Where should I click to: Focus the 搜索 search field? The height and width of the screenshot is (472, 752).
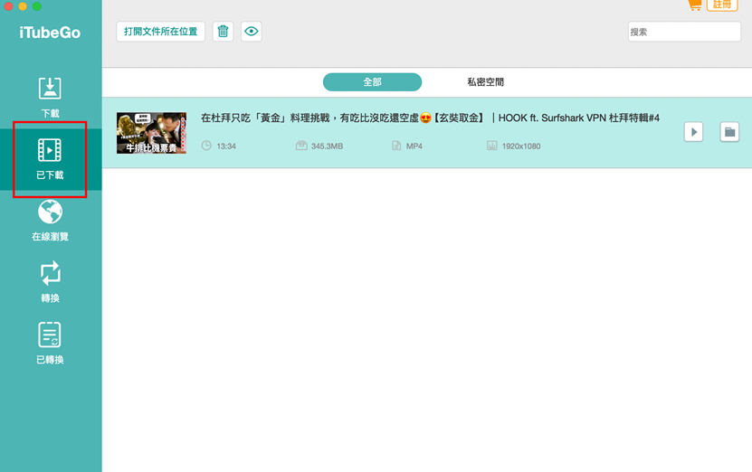click(x=684, y=32)
